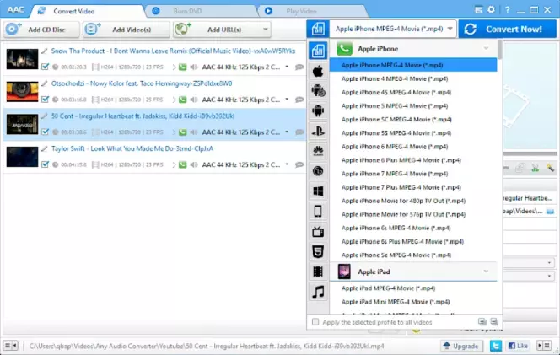The height and width of the screenshot is (355, 560).
Task: Open Add URL(s) dropdown arrow
Action: click(x=265, y=30)
